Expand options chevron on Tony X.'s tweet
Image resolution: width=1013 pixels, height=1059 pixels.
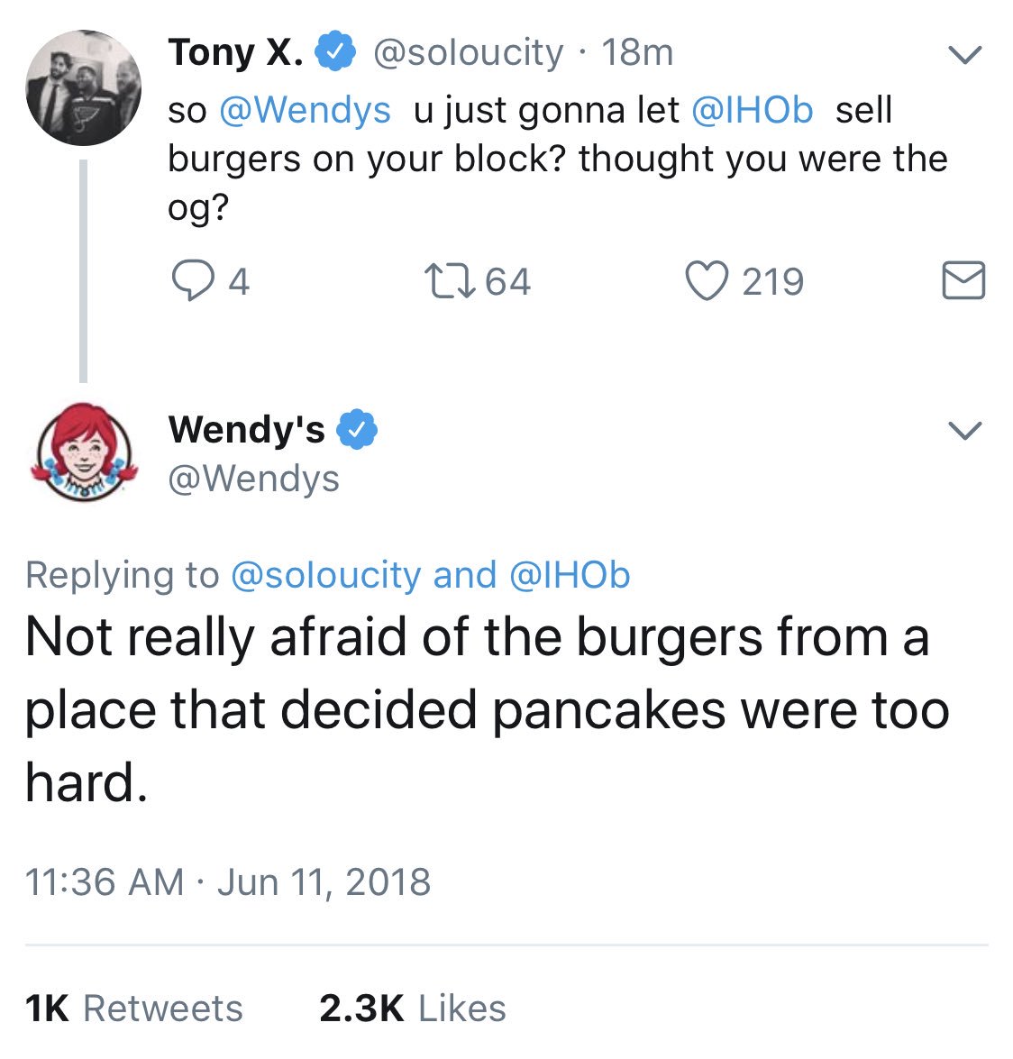coord(964,54)
